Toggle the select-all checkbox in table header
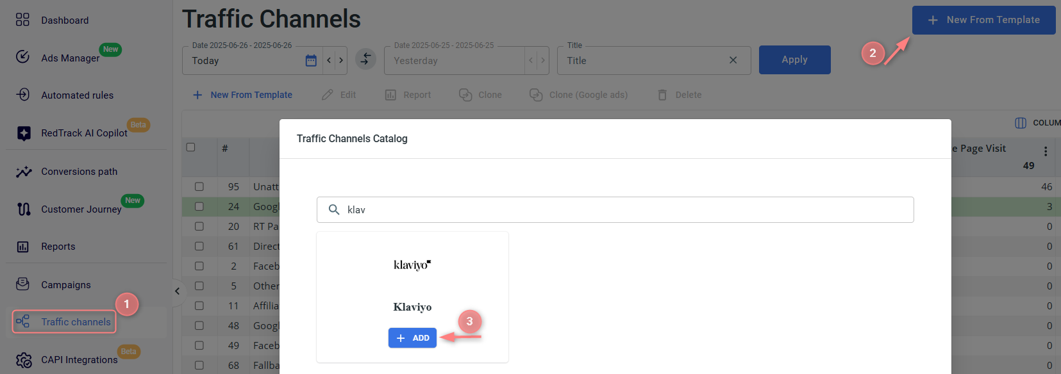This screenshot has height=374, width=1061. pos(190,147)
